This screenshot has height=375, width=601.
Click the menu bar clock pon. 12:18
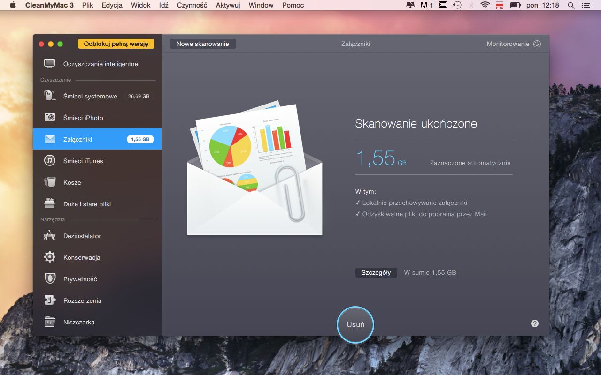[x=544, y=5]
